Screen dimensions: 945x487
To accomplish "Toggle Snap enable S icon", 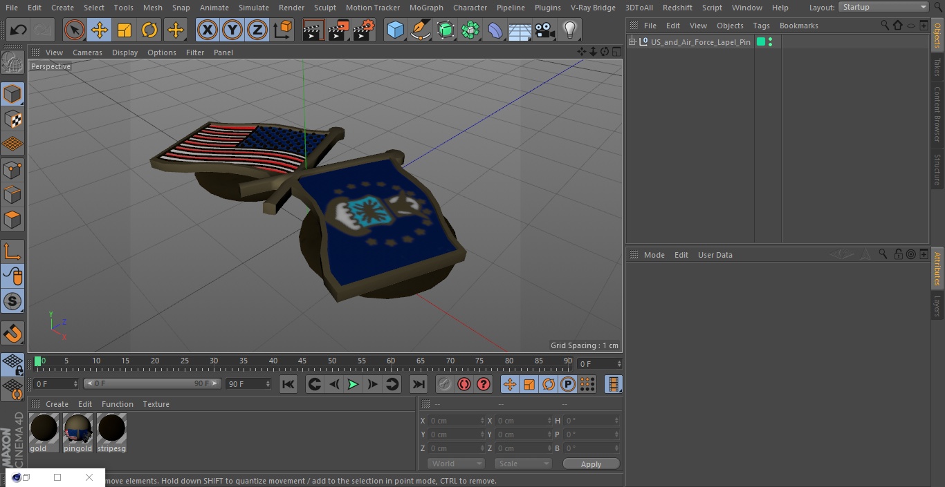I will pyautogui.click(x=12, y=301).
